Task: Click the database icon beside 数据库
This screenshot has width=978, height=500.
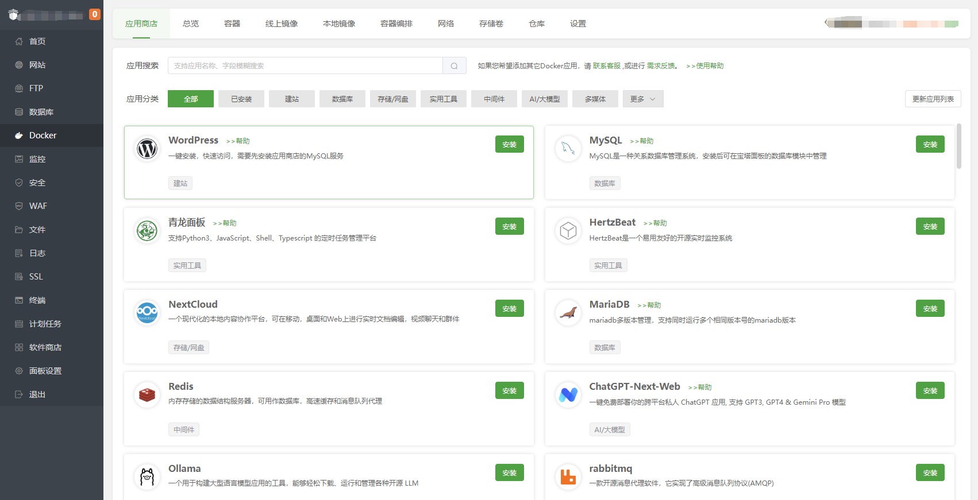Action: point(19,112)
